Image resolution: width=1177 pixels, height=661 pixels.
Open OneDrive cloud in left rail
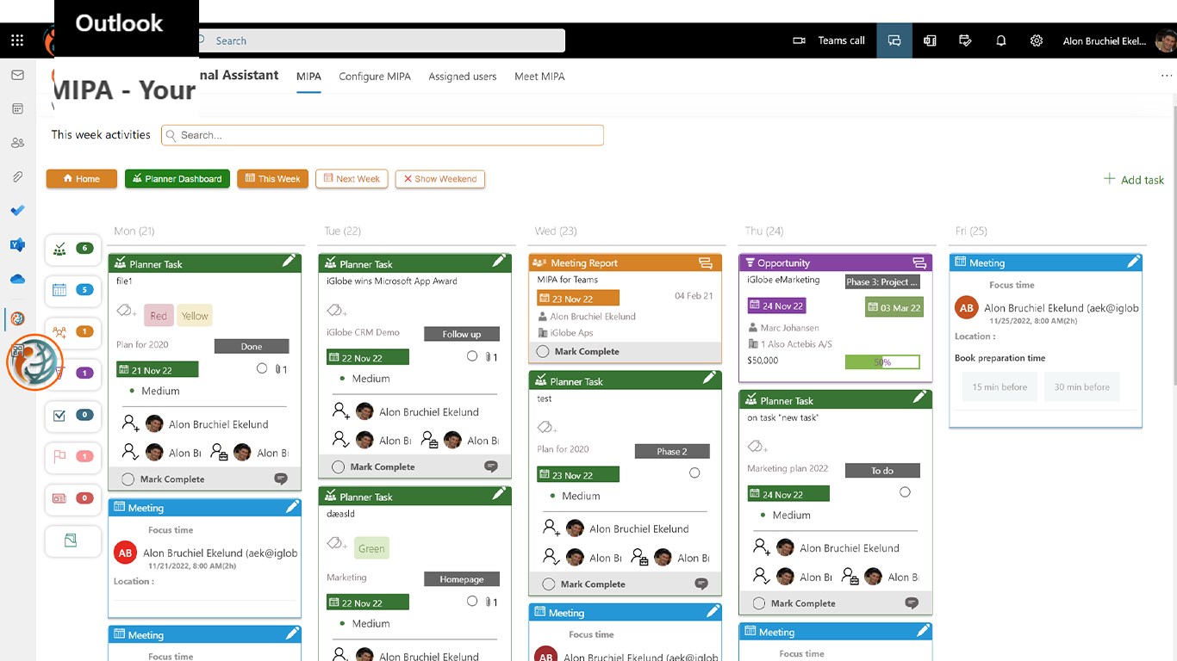click(x=17, y=280)
